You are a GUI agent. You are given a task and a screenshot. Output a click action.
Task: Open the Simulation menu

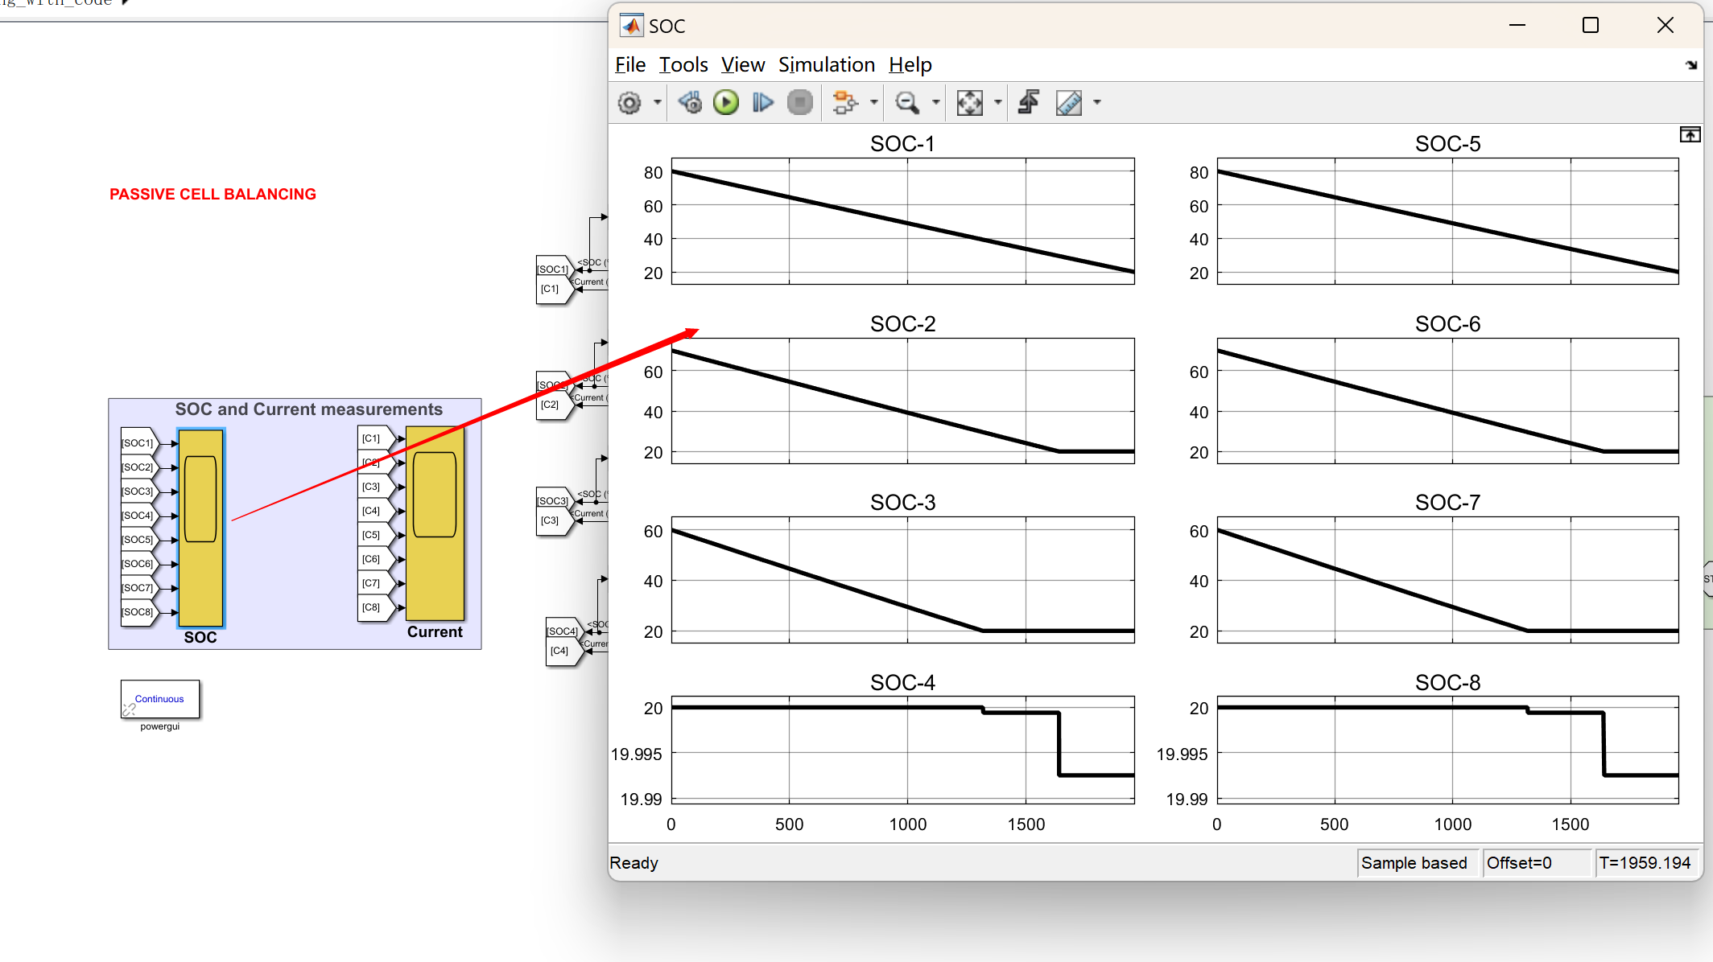point(826,65)
